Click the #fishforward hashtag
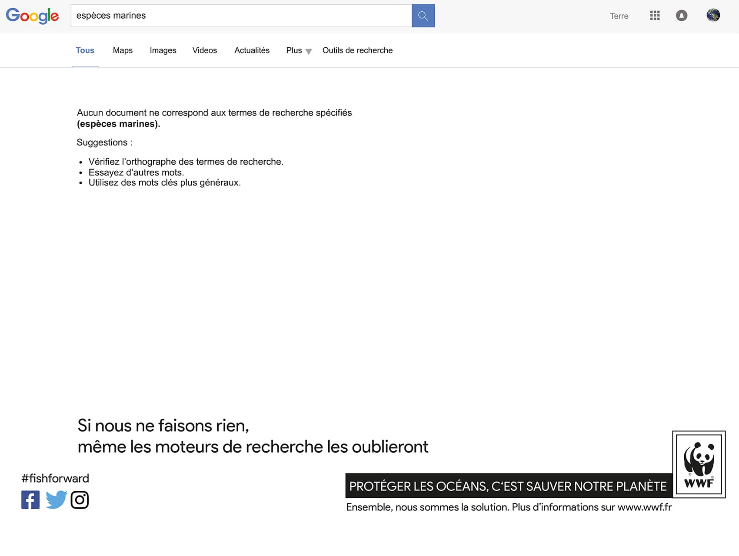 (55, 478)
